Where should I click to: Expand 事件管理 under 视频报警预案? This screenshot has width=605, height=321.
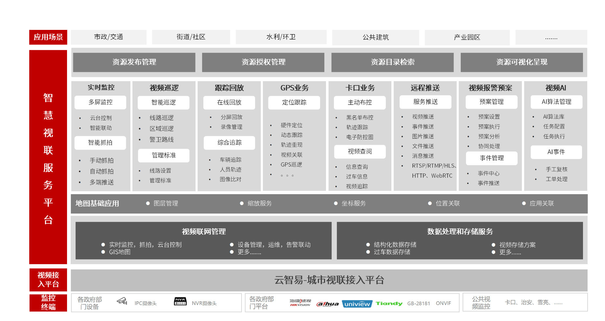click(491, 158)
